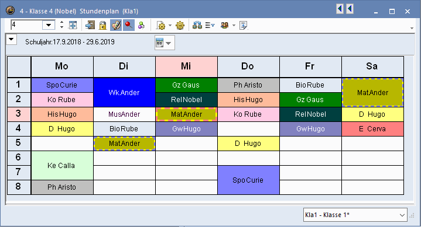Viewport: 421px width, 227px height.
Task: Click the green and purple swap-lessons icon
Action: pyautogui.click(x=141, y=26)
